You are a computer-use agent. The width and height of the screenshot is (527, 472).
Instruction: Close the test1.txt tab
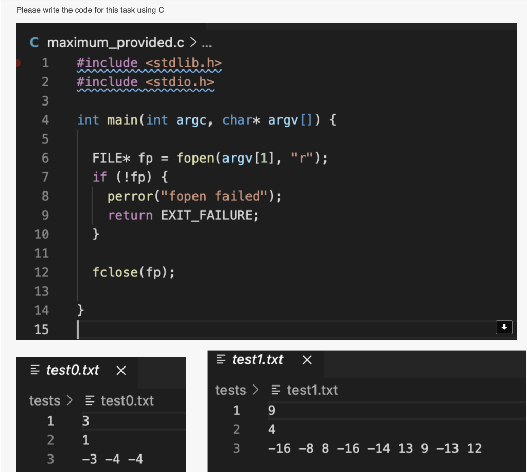(307, 360)
